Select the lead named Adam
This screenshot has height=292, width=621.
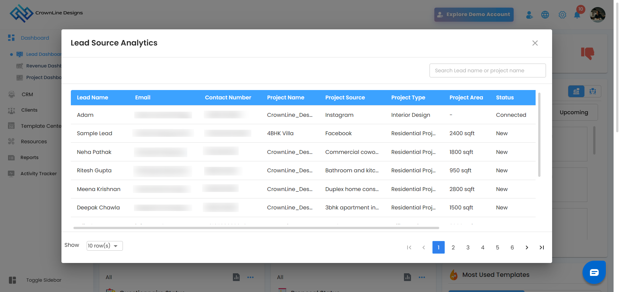coord(85,115)
